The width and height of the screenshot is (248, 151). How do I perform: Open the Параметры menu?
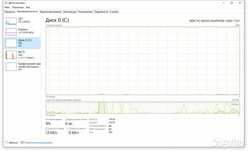coord(18,7)
